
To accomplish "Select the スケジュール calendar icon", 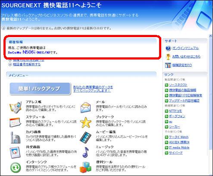I will tap(15, 123).
